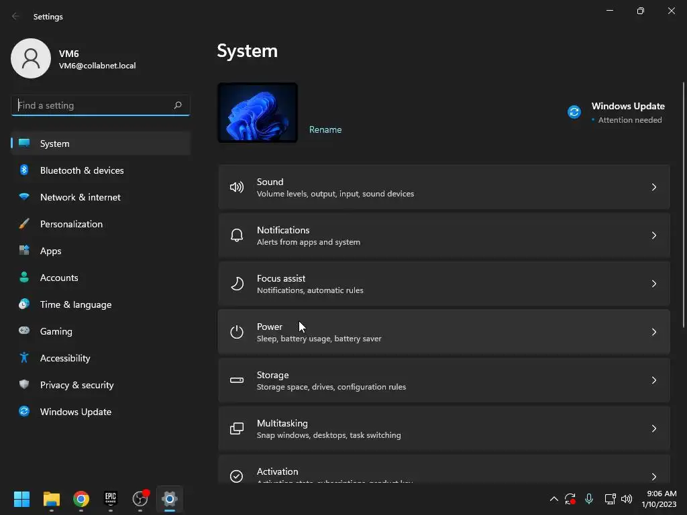
Task: Click the microphone tray icon
Action: click(589, 499)
